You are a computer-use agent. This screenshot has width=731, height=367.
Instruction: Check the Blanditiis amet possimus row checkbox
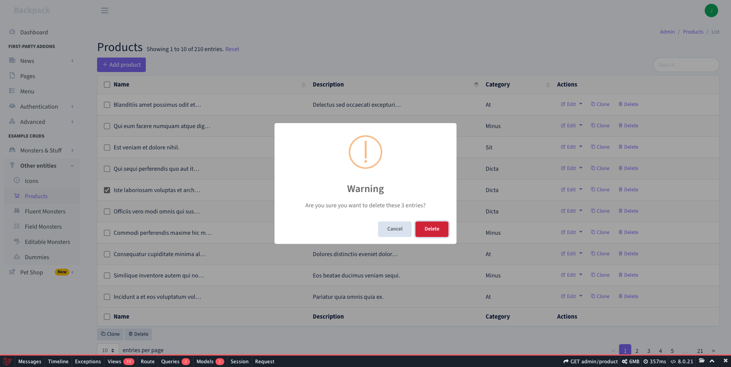(x=107, y=105)
